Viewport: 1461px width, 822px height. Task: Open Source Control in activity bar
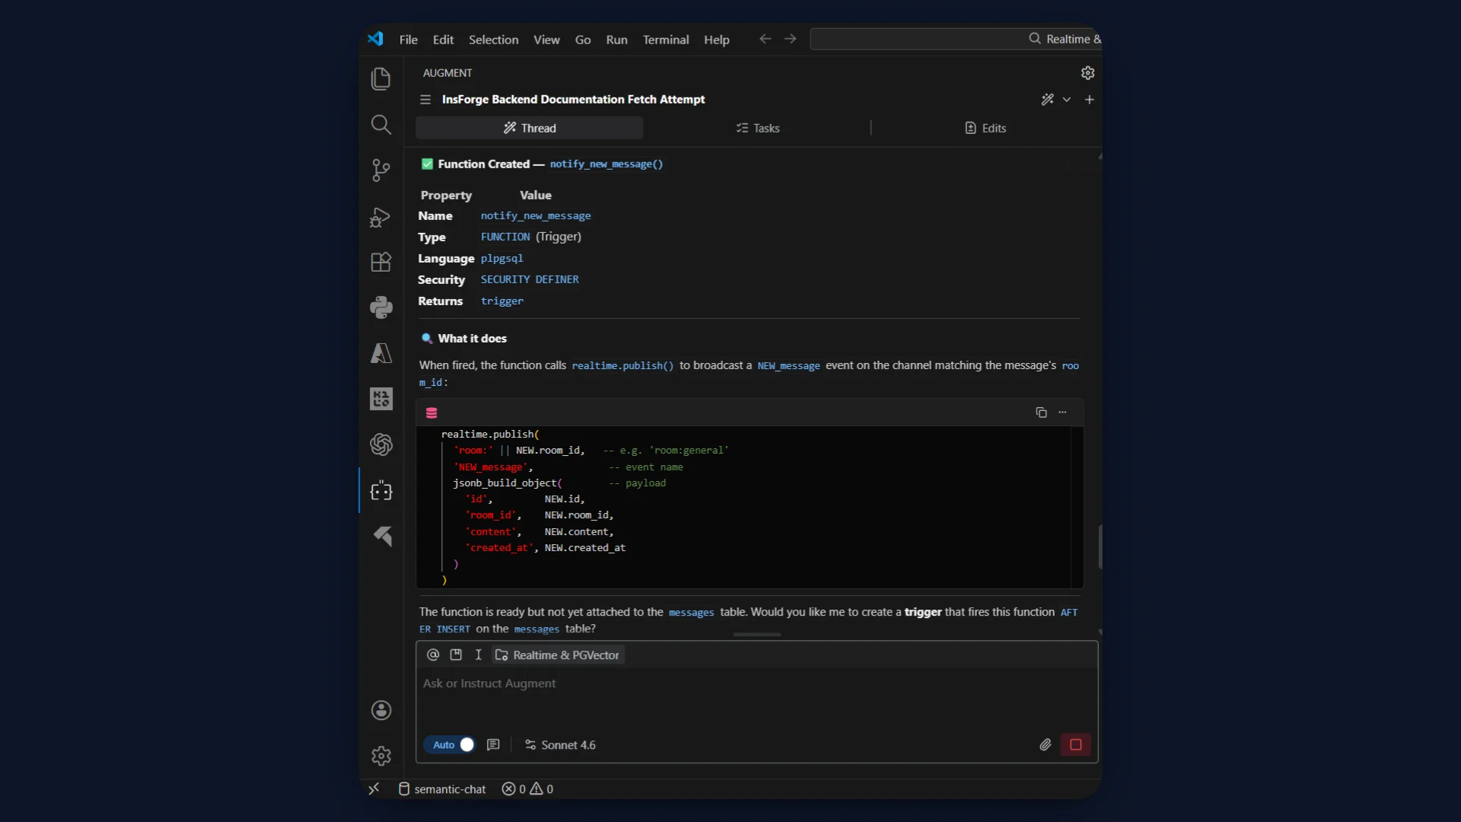pyautogui.click(x=380, y=170)
